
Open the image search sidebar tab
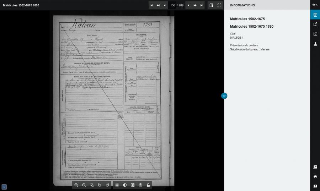pyautogui.click(x=315, y=24)
